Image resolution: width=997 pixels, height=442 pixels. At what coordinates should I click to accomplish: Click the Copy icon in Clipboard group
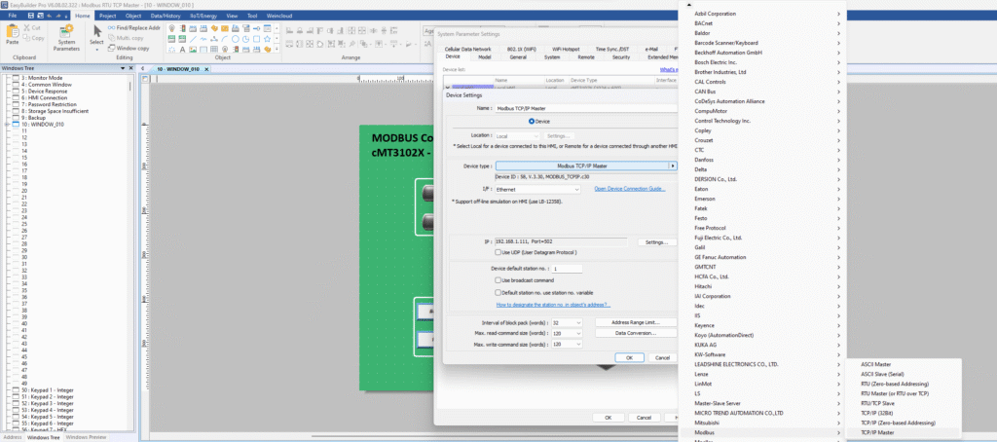[x=26, y=38]
